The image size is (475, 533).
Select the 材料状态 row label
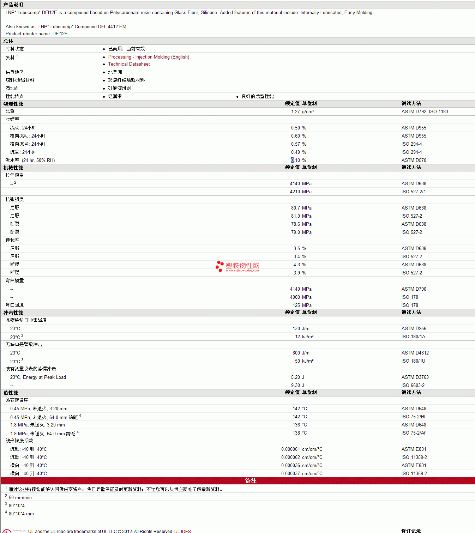coord(15,49)
